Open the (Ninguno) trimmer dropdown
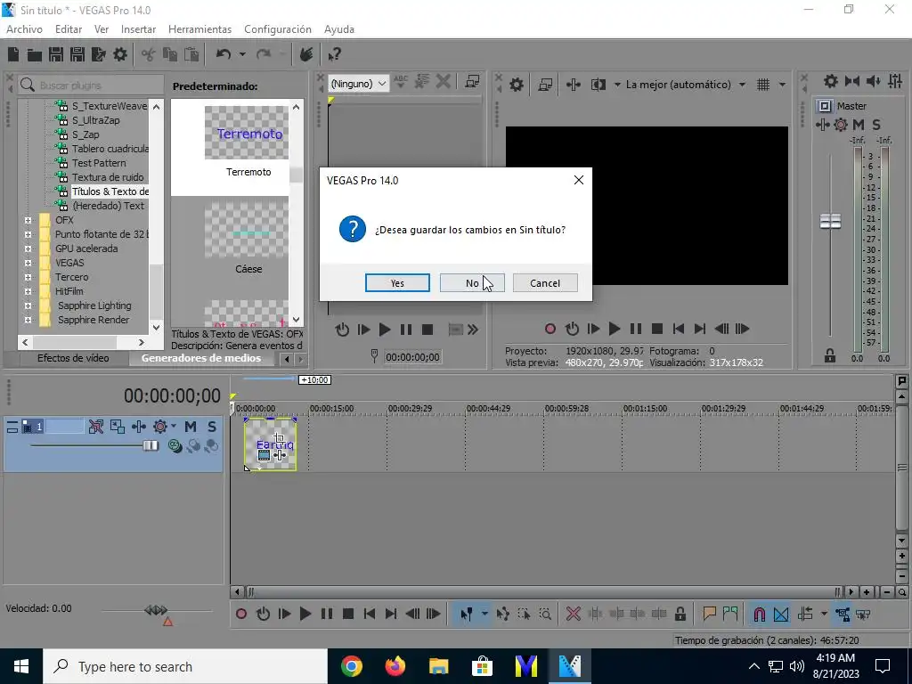This screenshot has width=912, height=684. pyautogui.click(x=358, y=84)
